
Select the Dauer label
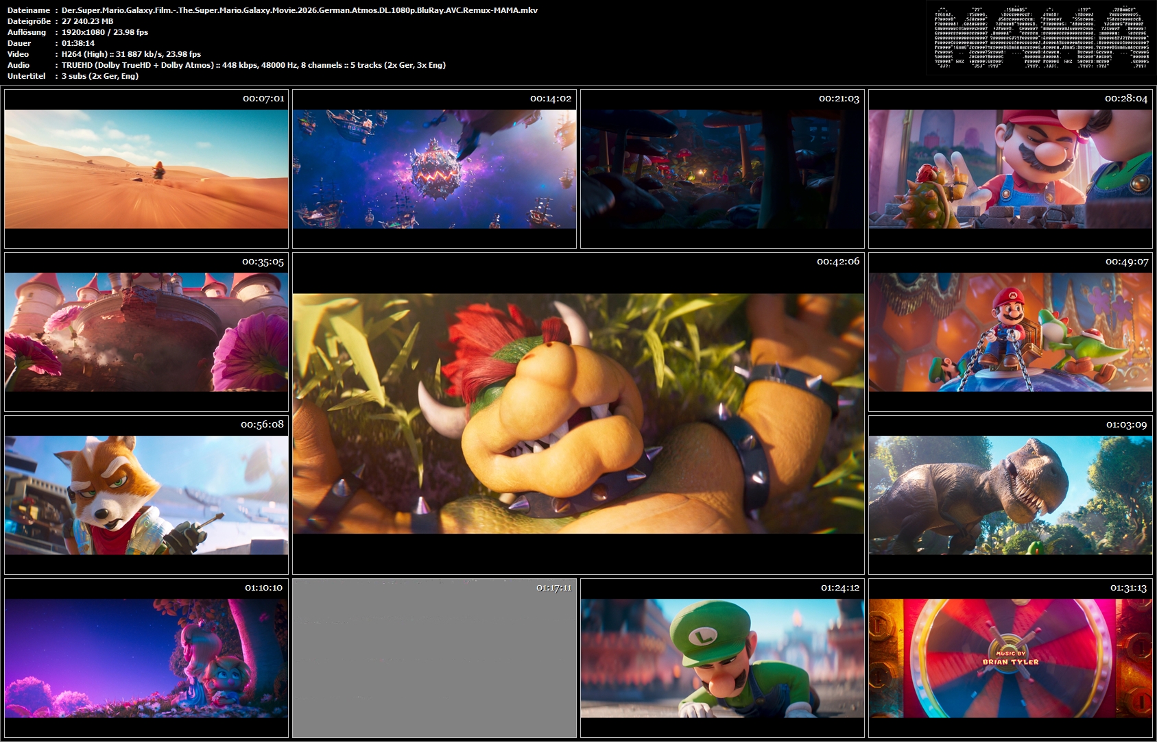[19, 43]
